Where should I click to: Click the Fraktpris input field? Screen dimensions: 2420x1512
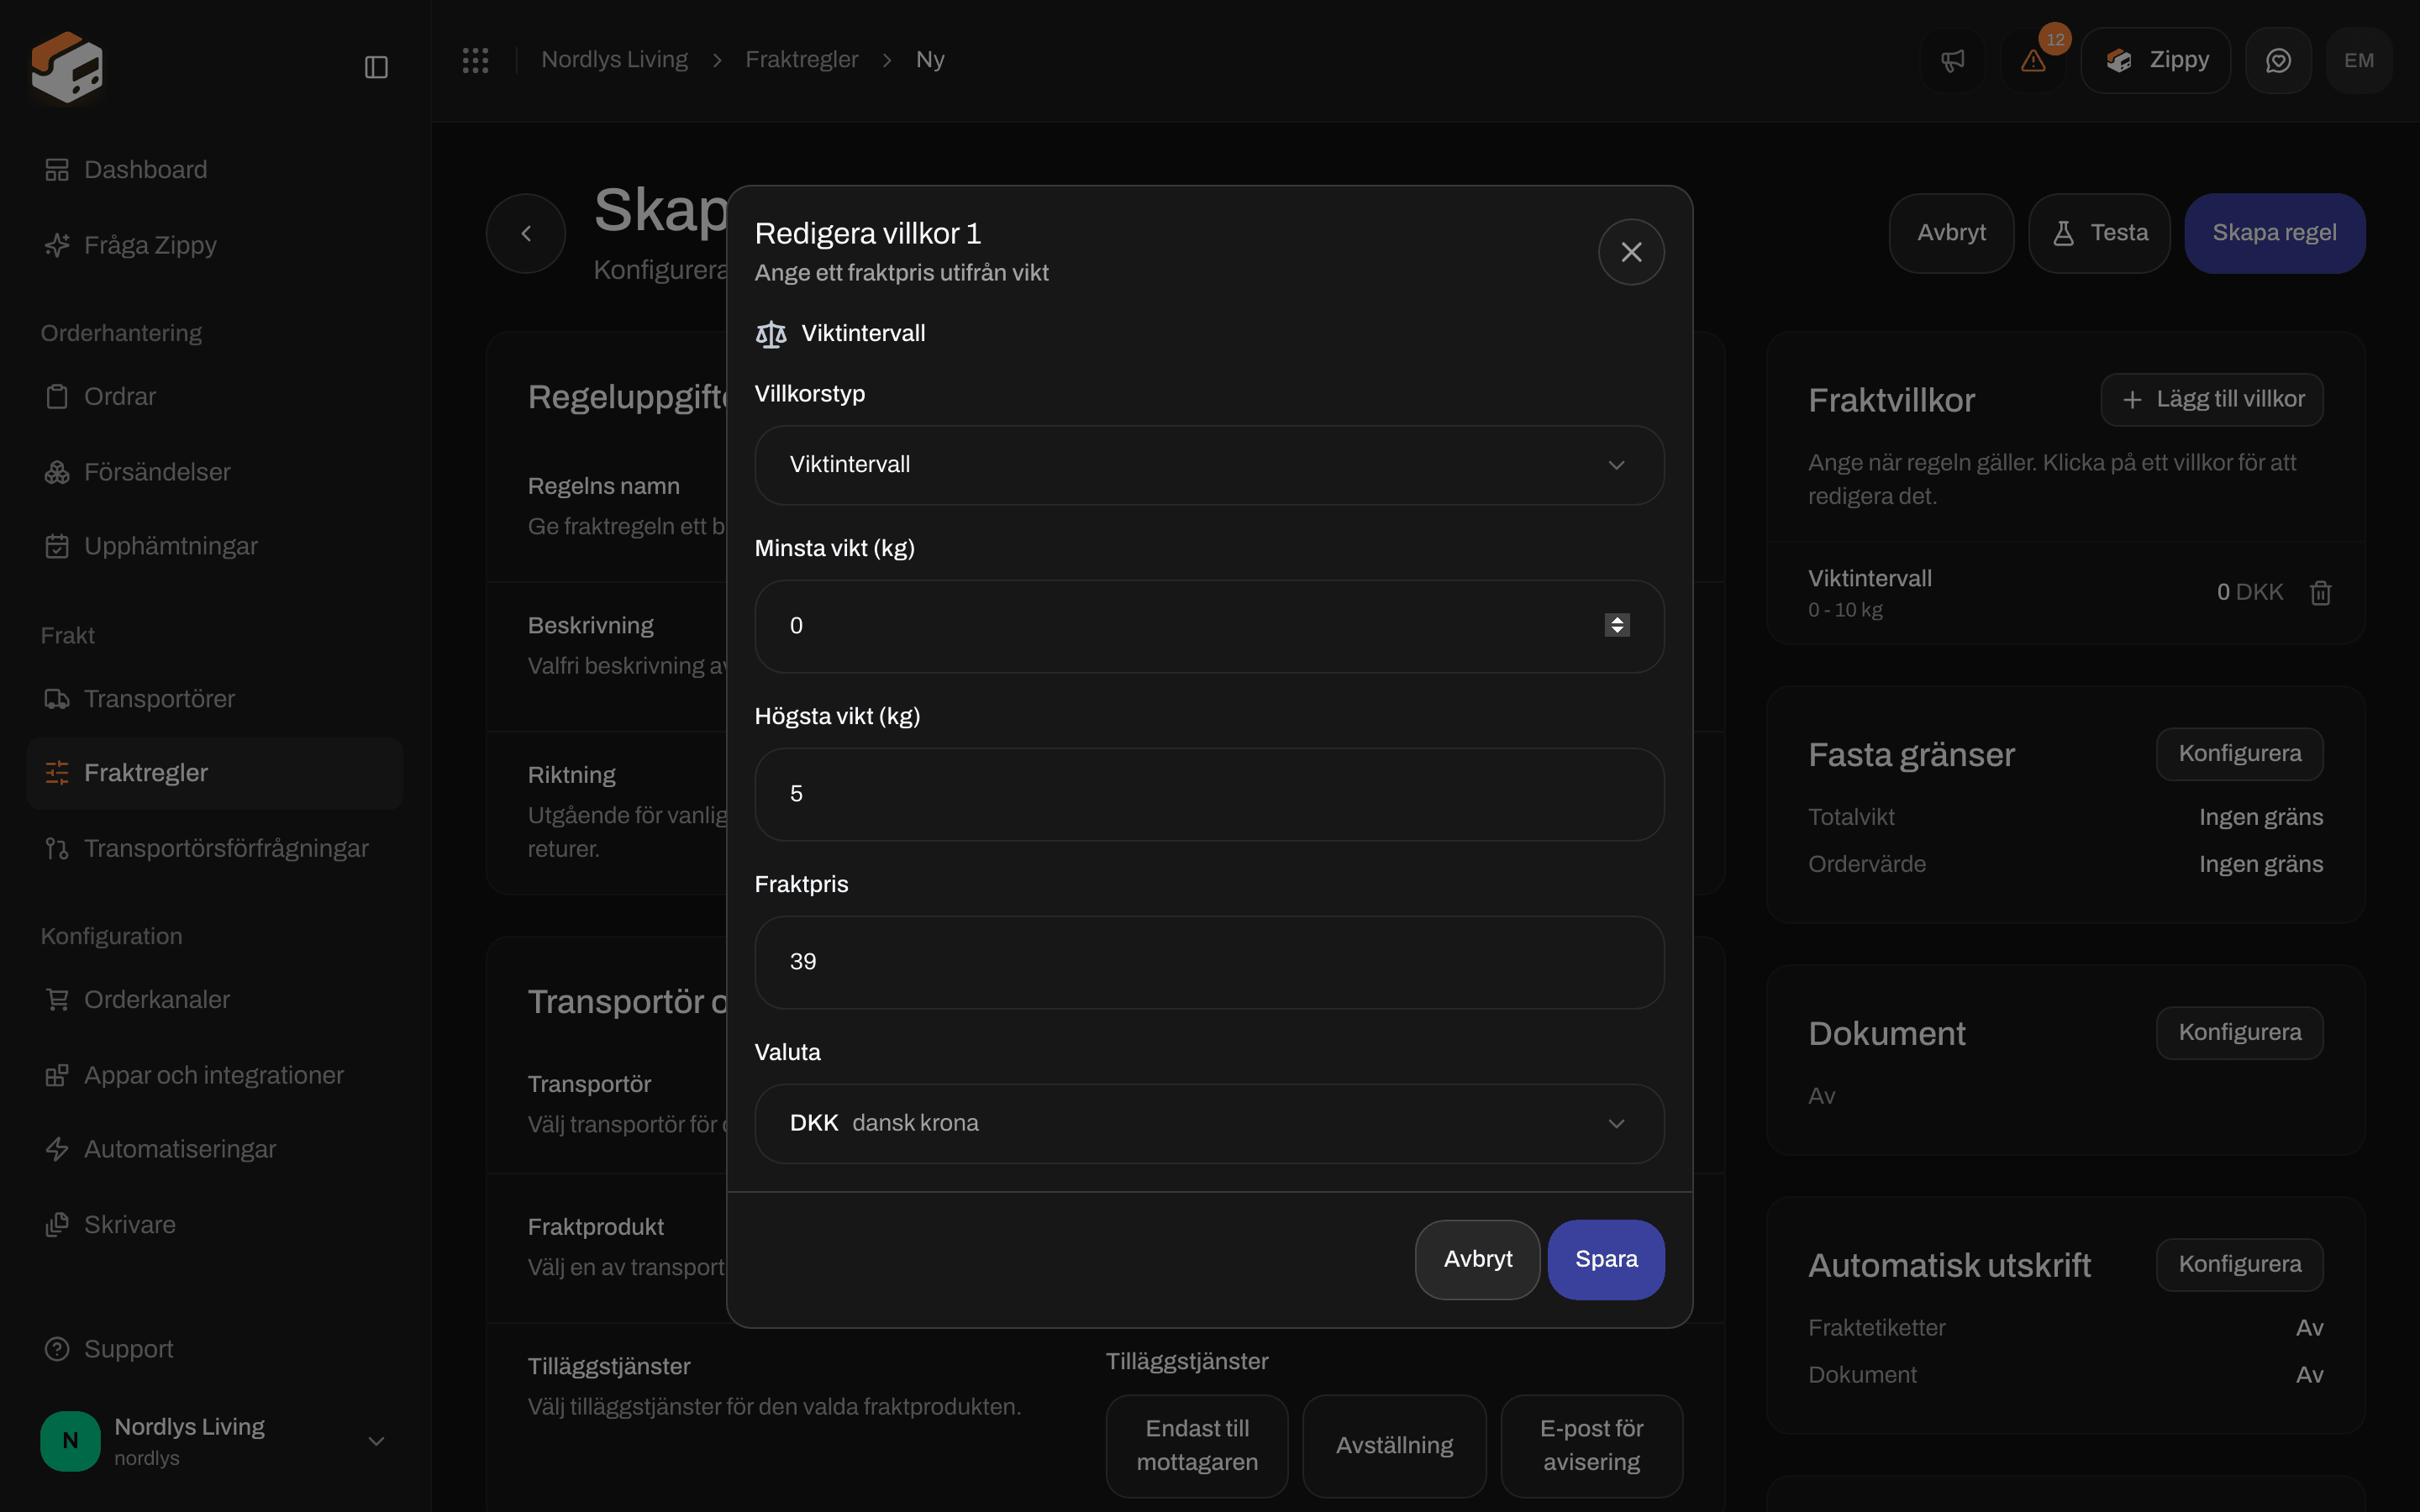coord(1209,963)
